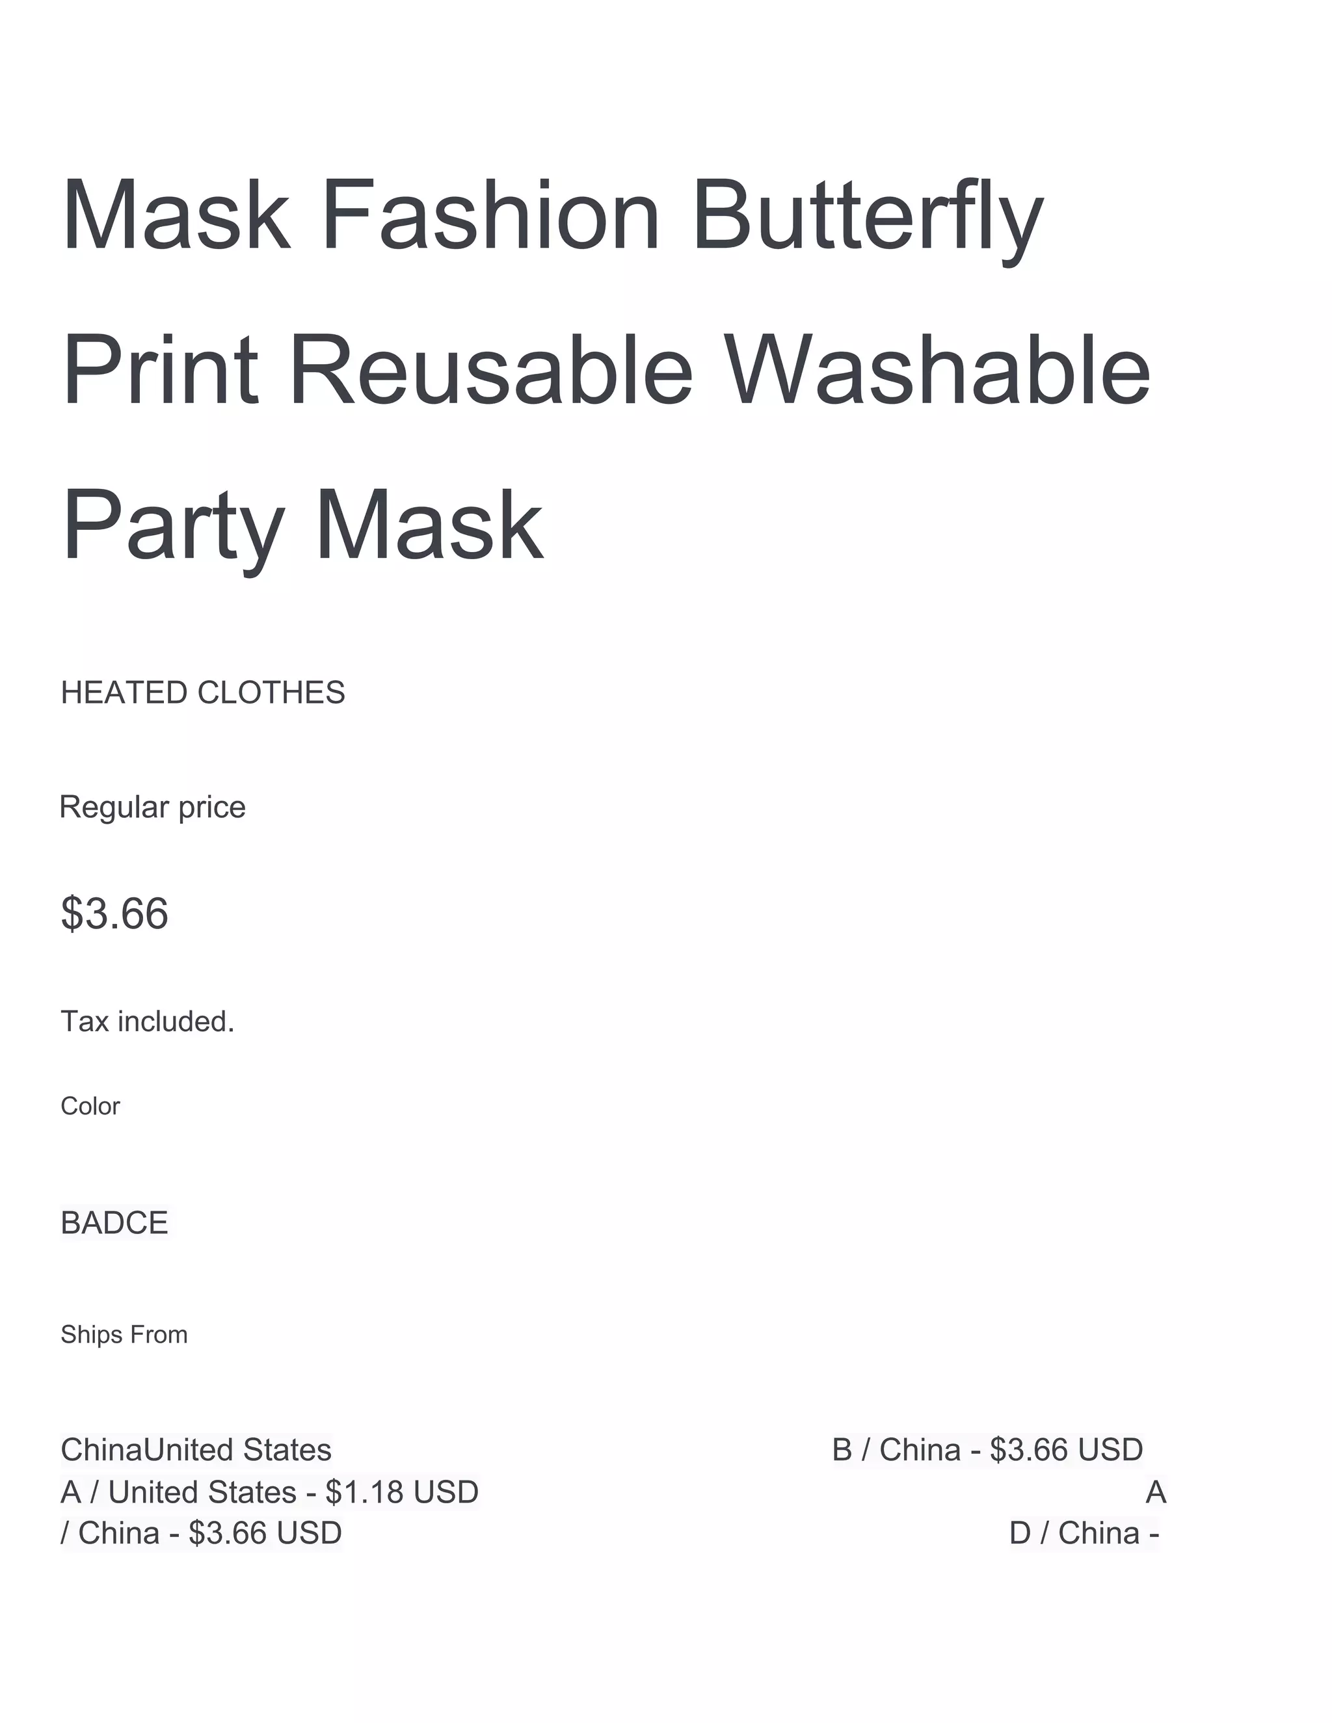
Task: Click the "Color" option label
Action: (x=90, y=1106)
